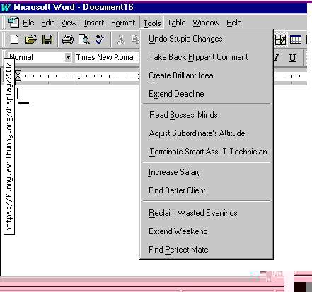The width and height of the screenshot is (312, 292).
Task: Select Terminate Smart-Ass IT Technician
Action: [x=207, y=152]
